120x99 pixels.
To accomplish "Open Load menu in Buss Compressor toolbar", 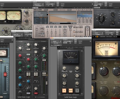I will click(x=76, y=47).
